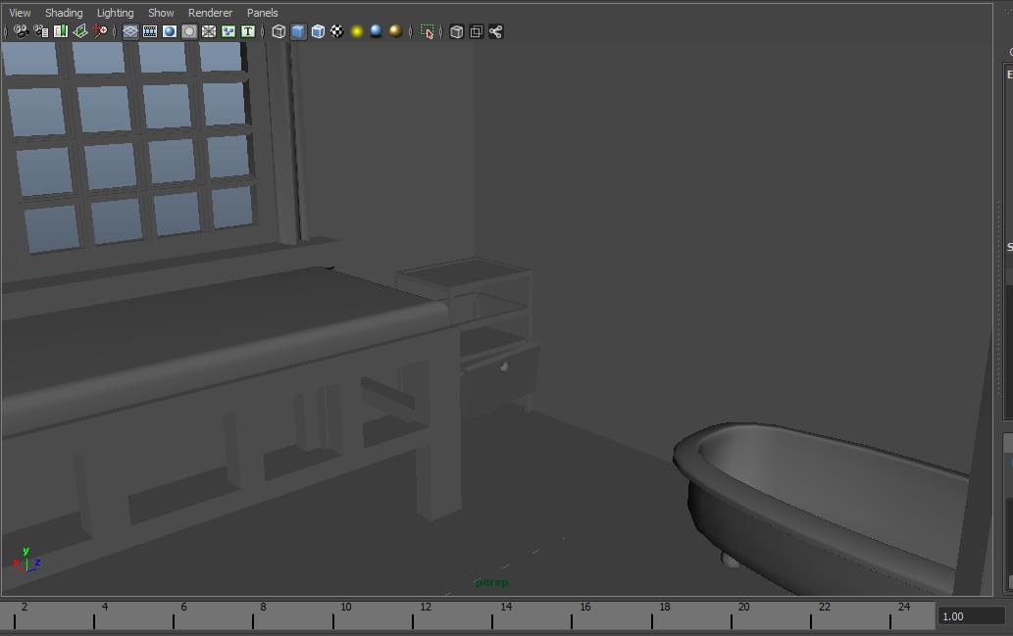Click the Isolate Select icon
Viewport: 1013px width, 636px height.
click(427, 31)
